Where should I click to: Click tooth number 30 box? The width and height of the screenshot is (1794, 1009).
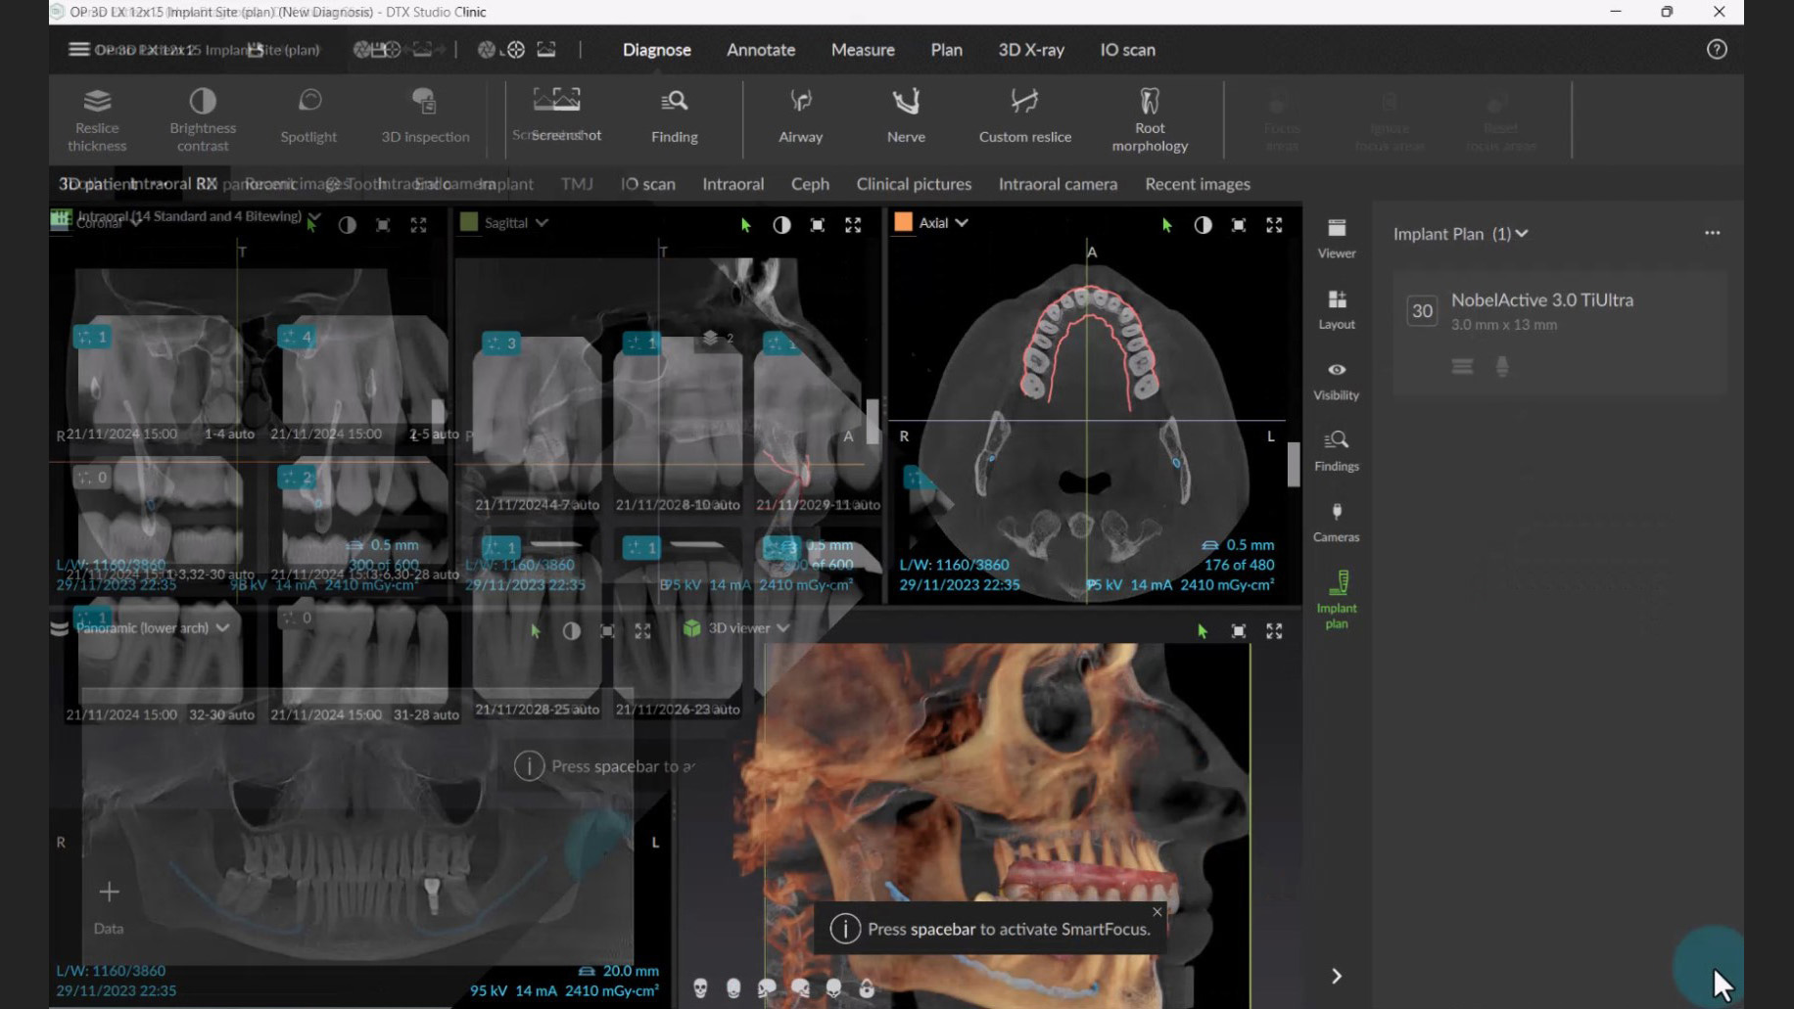[1422, 311]
